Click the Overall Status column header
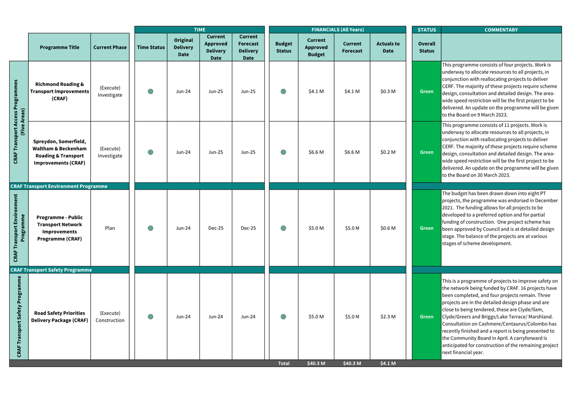Screen dimensions: 571x404 click(427, 47)
